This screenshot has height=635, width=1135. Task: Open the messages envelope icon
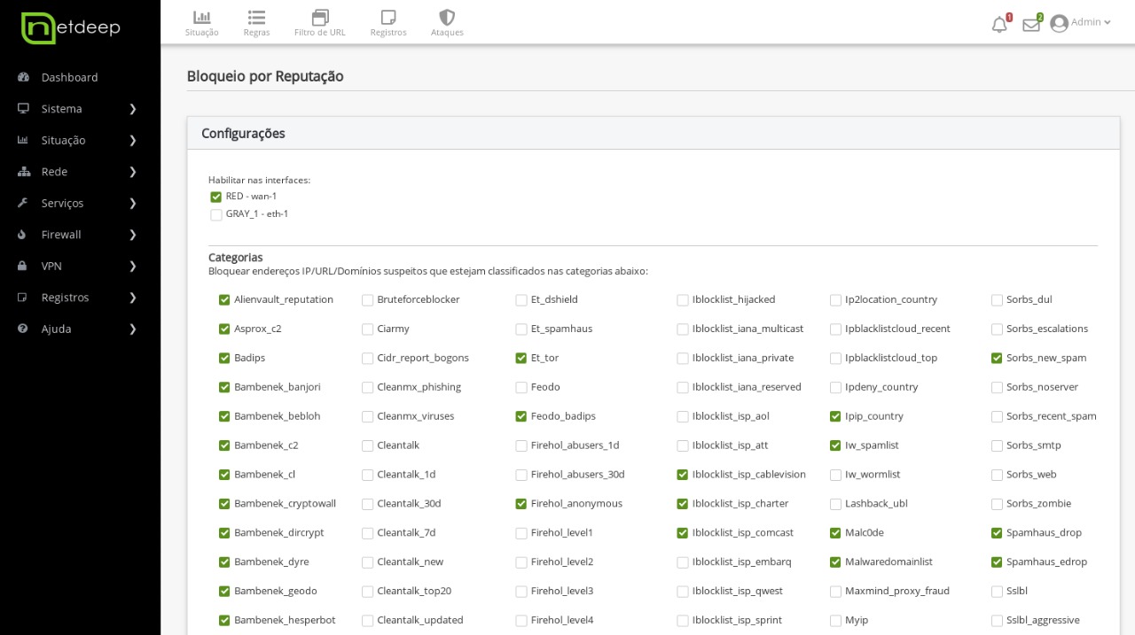click(x=1030, y=24)
